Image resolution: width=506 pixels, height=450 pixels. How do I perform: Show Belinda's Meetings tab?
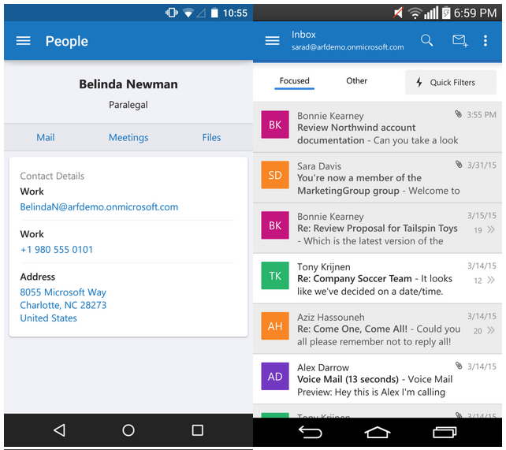point(128,137)
